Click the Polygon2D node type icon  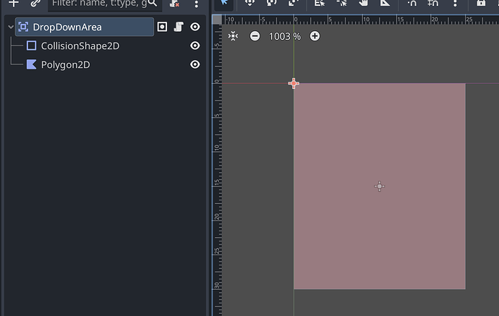coord(31,64)
